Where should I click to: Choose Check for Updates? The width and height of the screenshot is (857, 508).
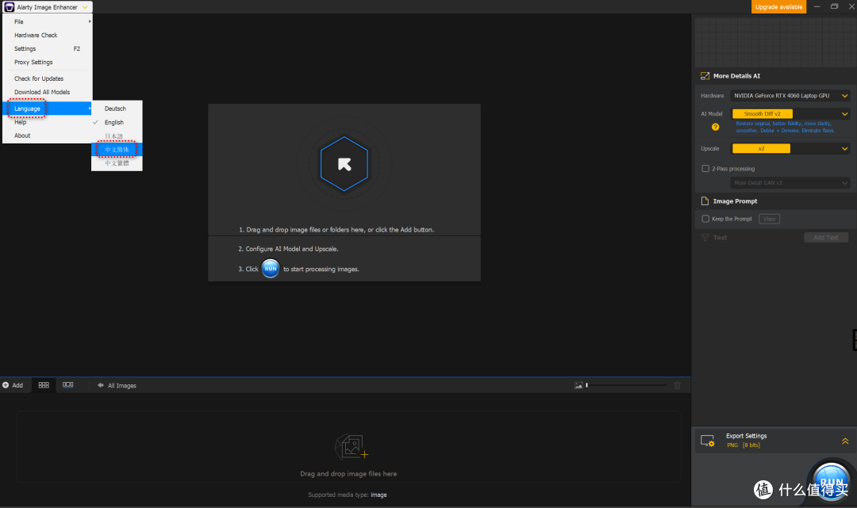(48, 78)
